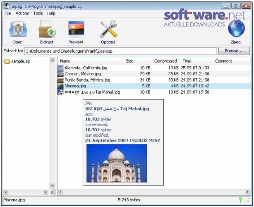Viewport: 254px width, 207px height.
Task: Open the File menu
Action: (x=7, y=13)
